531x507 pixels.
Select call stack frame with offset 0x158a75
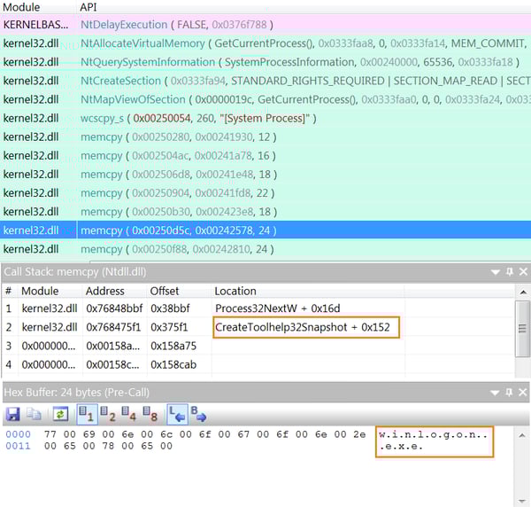coord(258,346)
